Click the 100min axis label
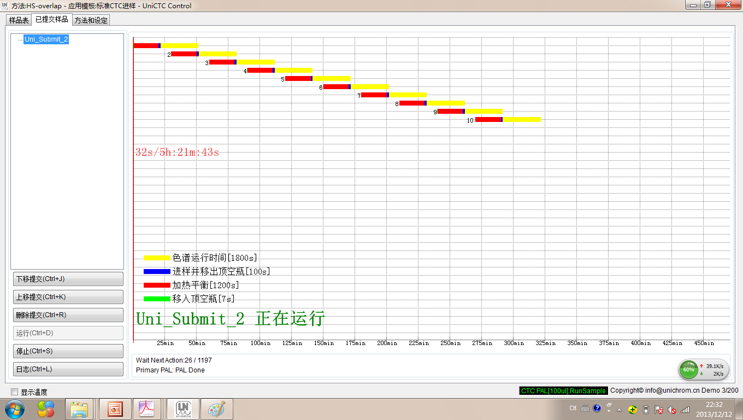This screenshot has width=743, height=420. [261, 343]
